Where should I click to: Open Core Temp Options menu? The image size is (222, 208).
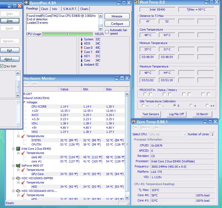pos(145,127)
